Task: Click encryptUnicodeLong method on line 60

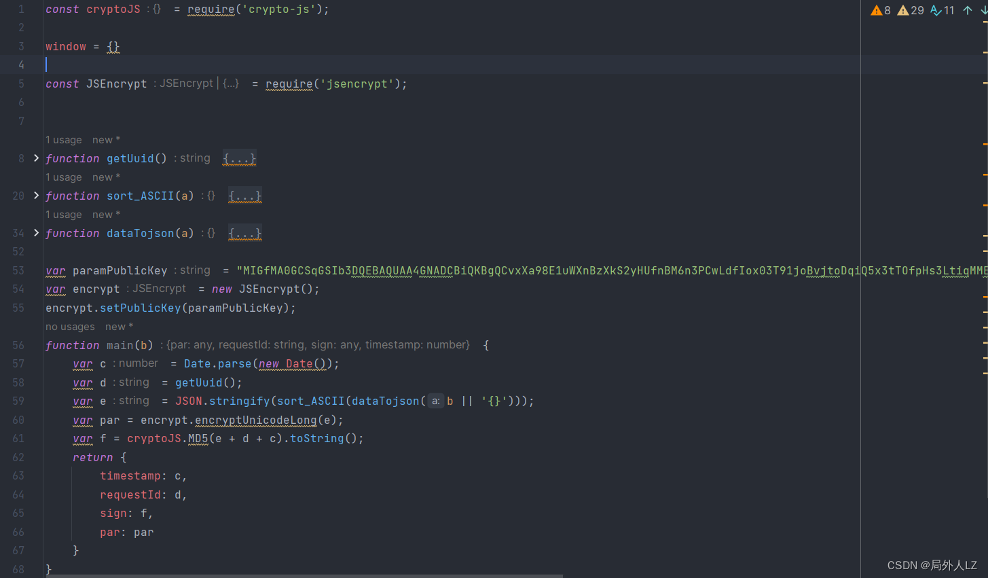Action: click(255, 420)
